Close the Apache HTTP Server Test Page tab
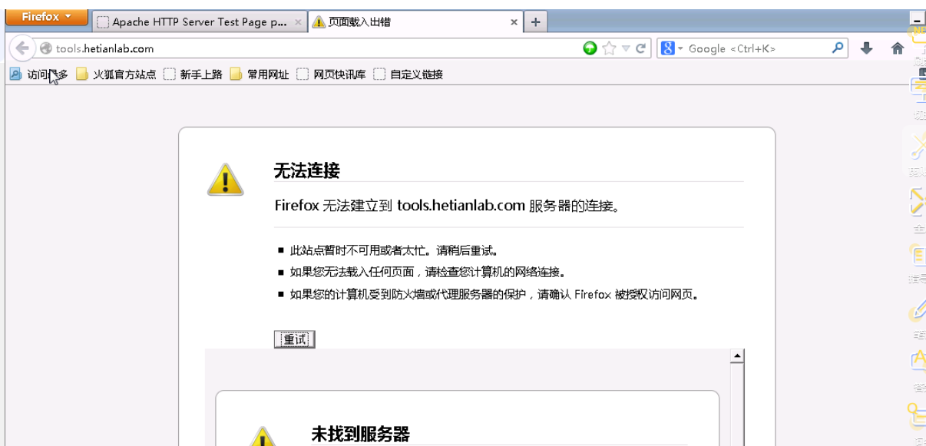 click(298, 22)
